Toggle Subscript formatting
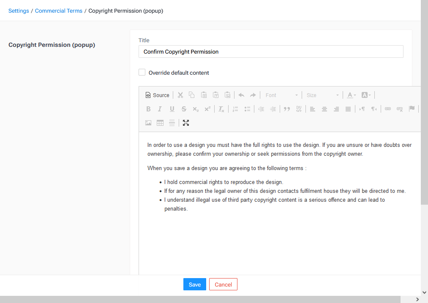Screen dimensions: 428x303 [x=196, y=109]
